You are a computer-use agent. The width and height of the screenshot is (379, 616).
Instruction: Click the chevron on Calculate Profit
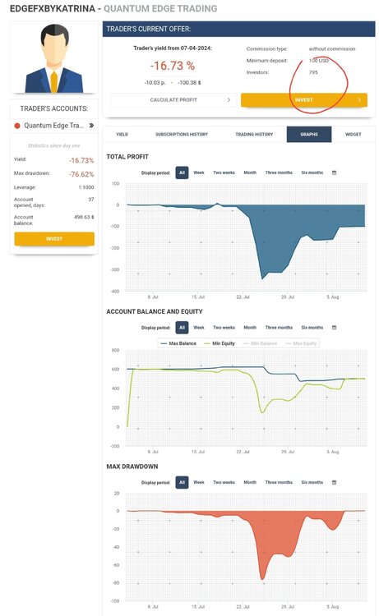pyautogui.click(x=229, y=99)
